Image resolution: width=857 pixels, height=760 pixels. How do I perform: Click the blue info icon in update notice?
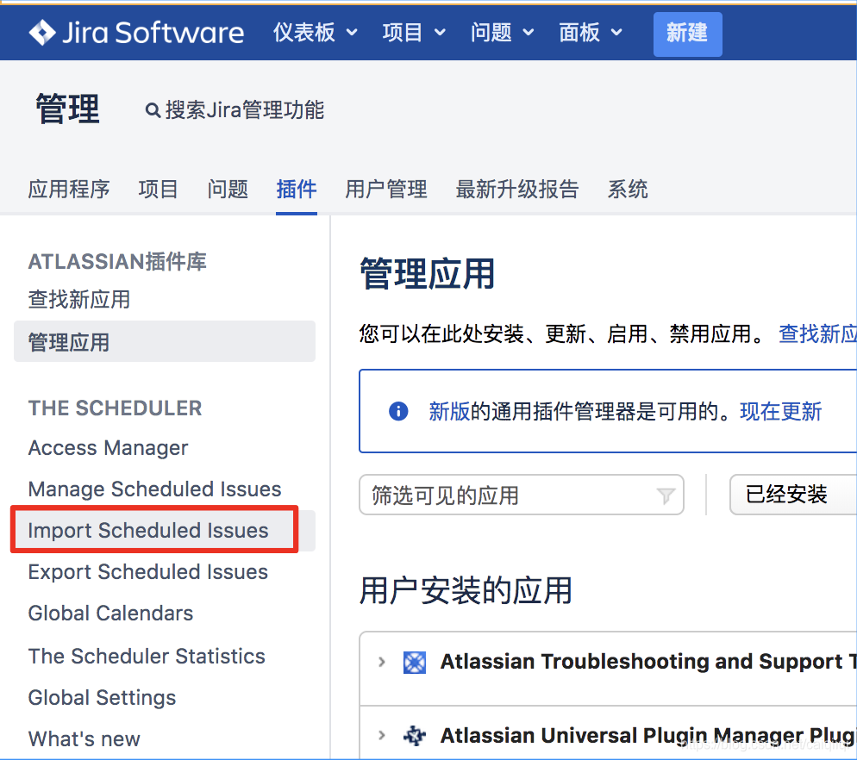click(398, 411)
